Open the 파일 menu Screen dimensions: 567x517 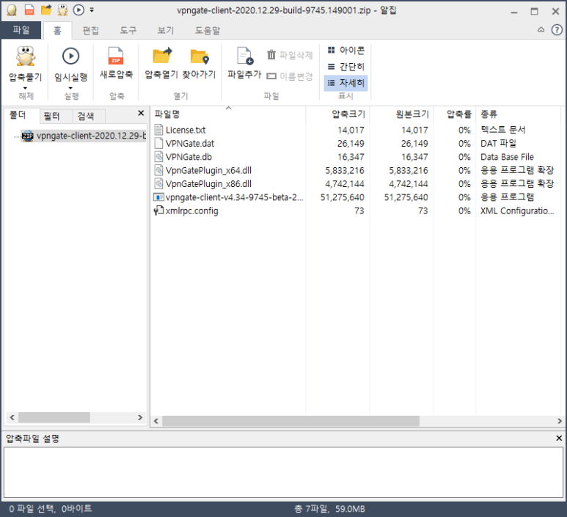pyautogui.click(x=21, y=30)
